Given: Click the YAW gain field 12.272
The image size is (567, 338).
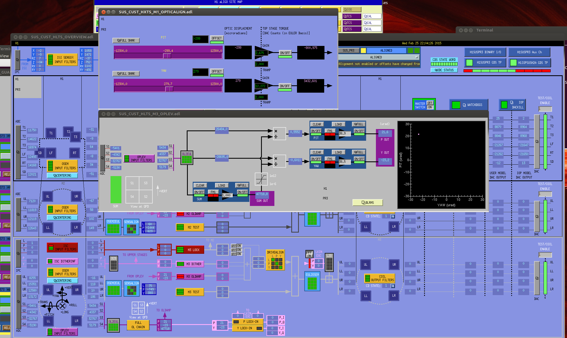Looking at the screenshot, I should pyautogui.click(x=261, y=86).
